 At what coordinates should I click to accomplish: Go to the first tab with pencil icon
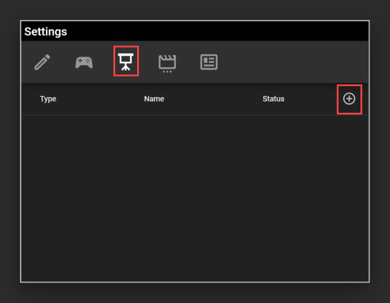tap(42, 62)
